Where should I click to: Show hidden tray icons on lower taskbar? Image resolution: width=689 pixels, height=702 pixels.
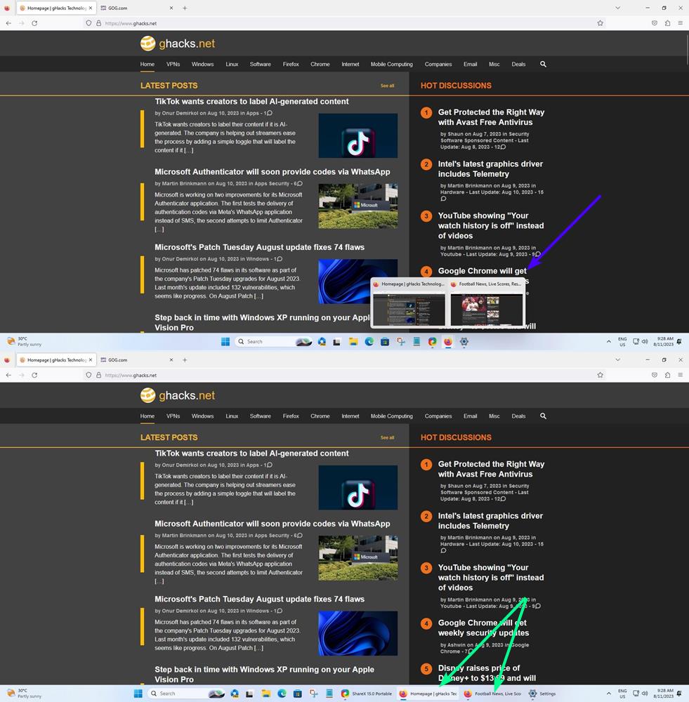click(x=608, y=694)
